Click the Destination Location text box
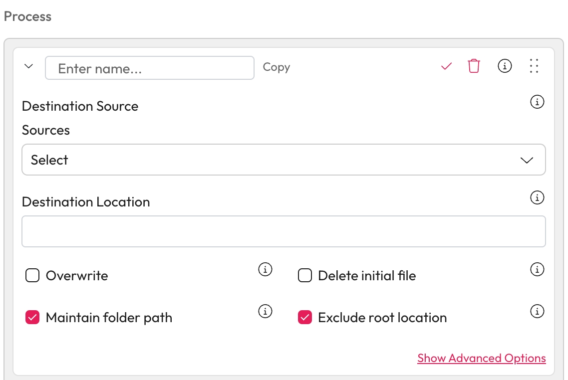 coord(284,231)
